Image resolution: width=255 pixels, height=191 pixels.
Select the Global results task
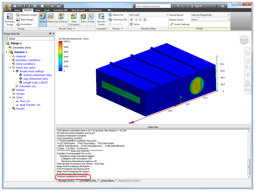click(x=42, y=20)
